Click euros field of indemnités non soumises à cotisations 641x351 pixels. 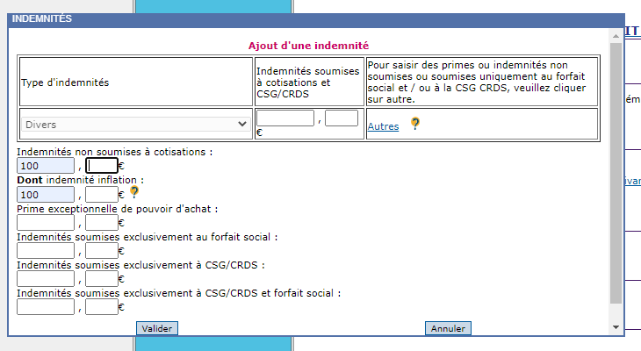tap(46, 165)
